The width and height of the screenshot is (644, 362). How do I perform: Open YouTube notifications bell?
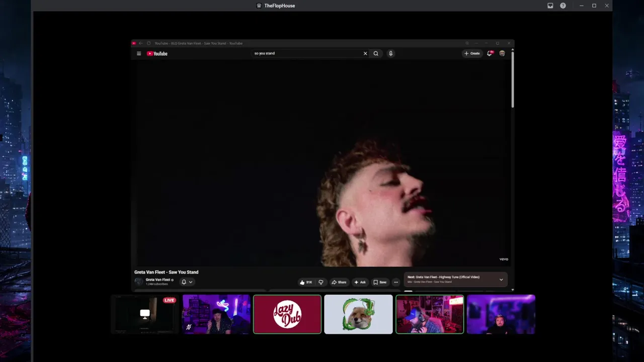pos(490,53)
